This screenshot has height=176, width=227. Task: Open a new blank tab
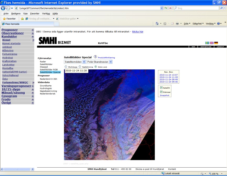tap(57, 24)
